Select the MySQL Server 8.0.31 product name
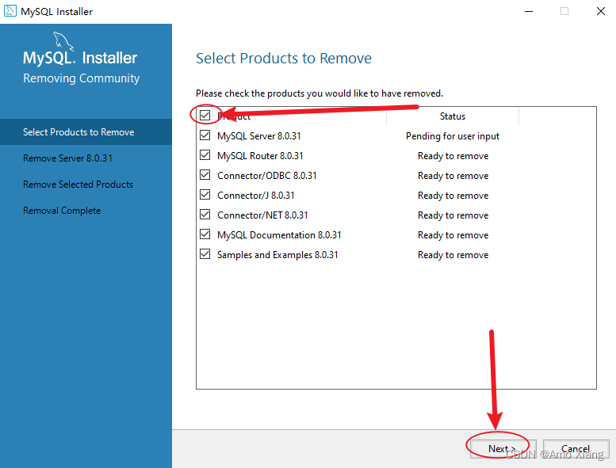 point(259,136)
